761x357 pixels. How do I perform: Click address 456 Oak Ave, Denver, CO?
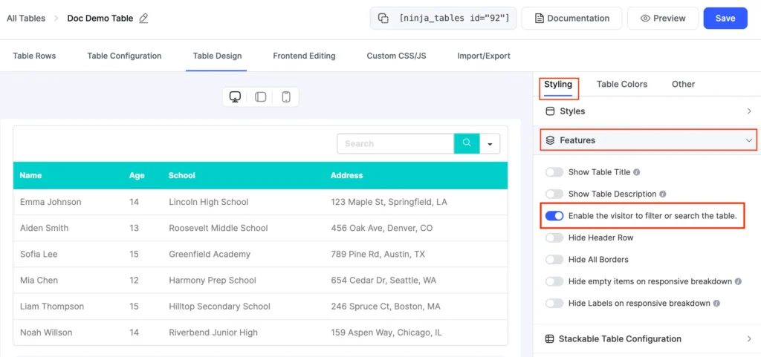tap(382, 228)
